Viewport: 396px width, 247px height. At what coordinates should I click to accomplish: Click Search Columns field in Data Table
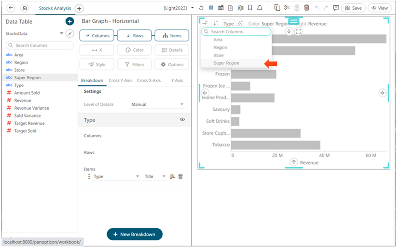pos(40,45)
